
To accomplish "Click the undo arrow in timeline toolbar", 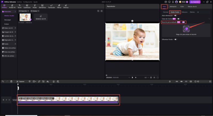I will point(3,81).
